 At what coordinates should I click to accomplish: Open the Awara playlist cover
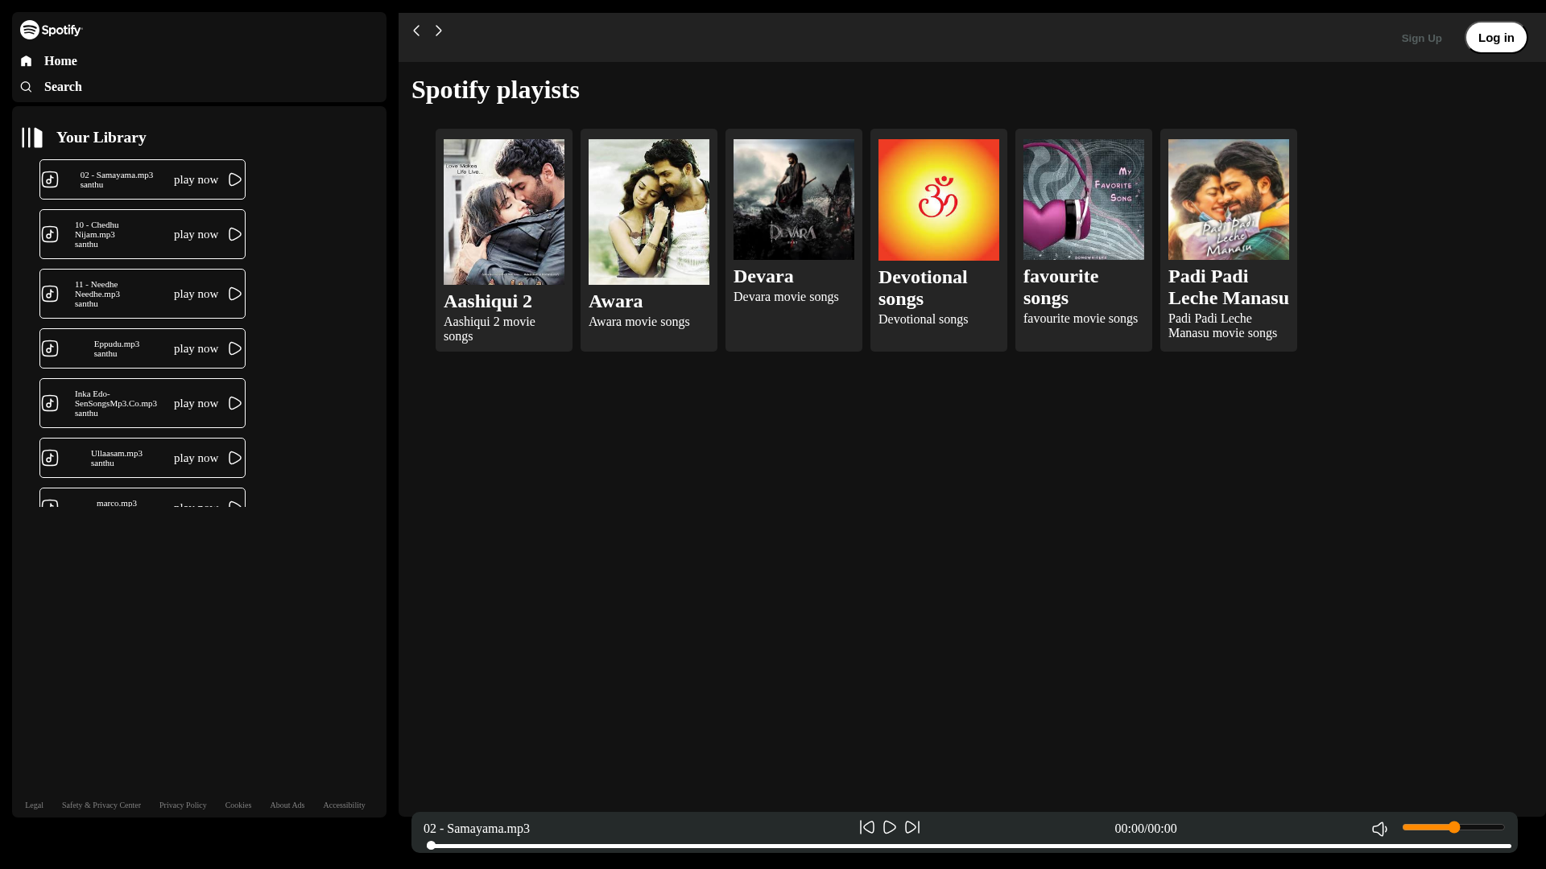[x=649, y=212]
